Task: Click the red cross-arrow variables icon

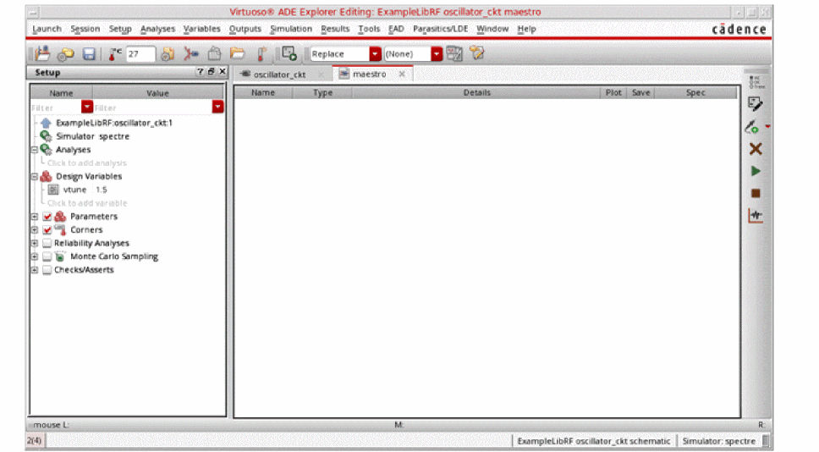Action: point(190,54)
